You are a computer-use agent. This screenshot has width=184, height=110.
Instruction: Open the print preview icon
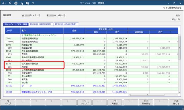pos(10,3)
